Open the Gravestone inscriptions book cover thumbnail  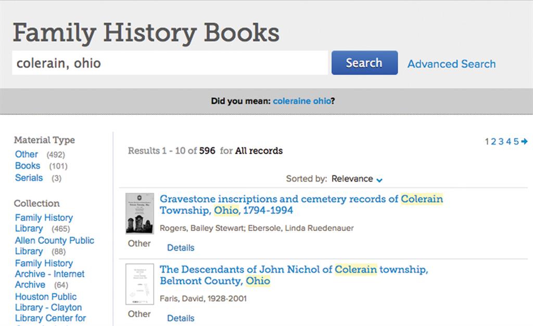[x=139, y=214]
